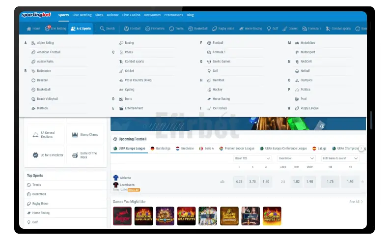Select Basketball in the sports bar
Screen dimensions: 391x244
point(198,29)
